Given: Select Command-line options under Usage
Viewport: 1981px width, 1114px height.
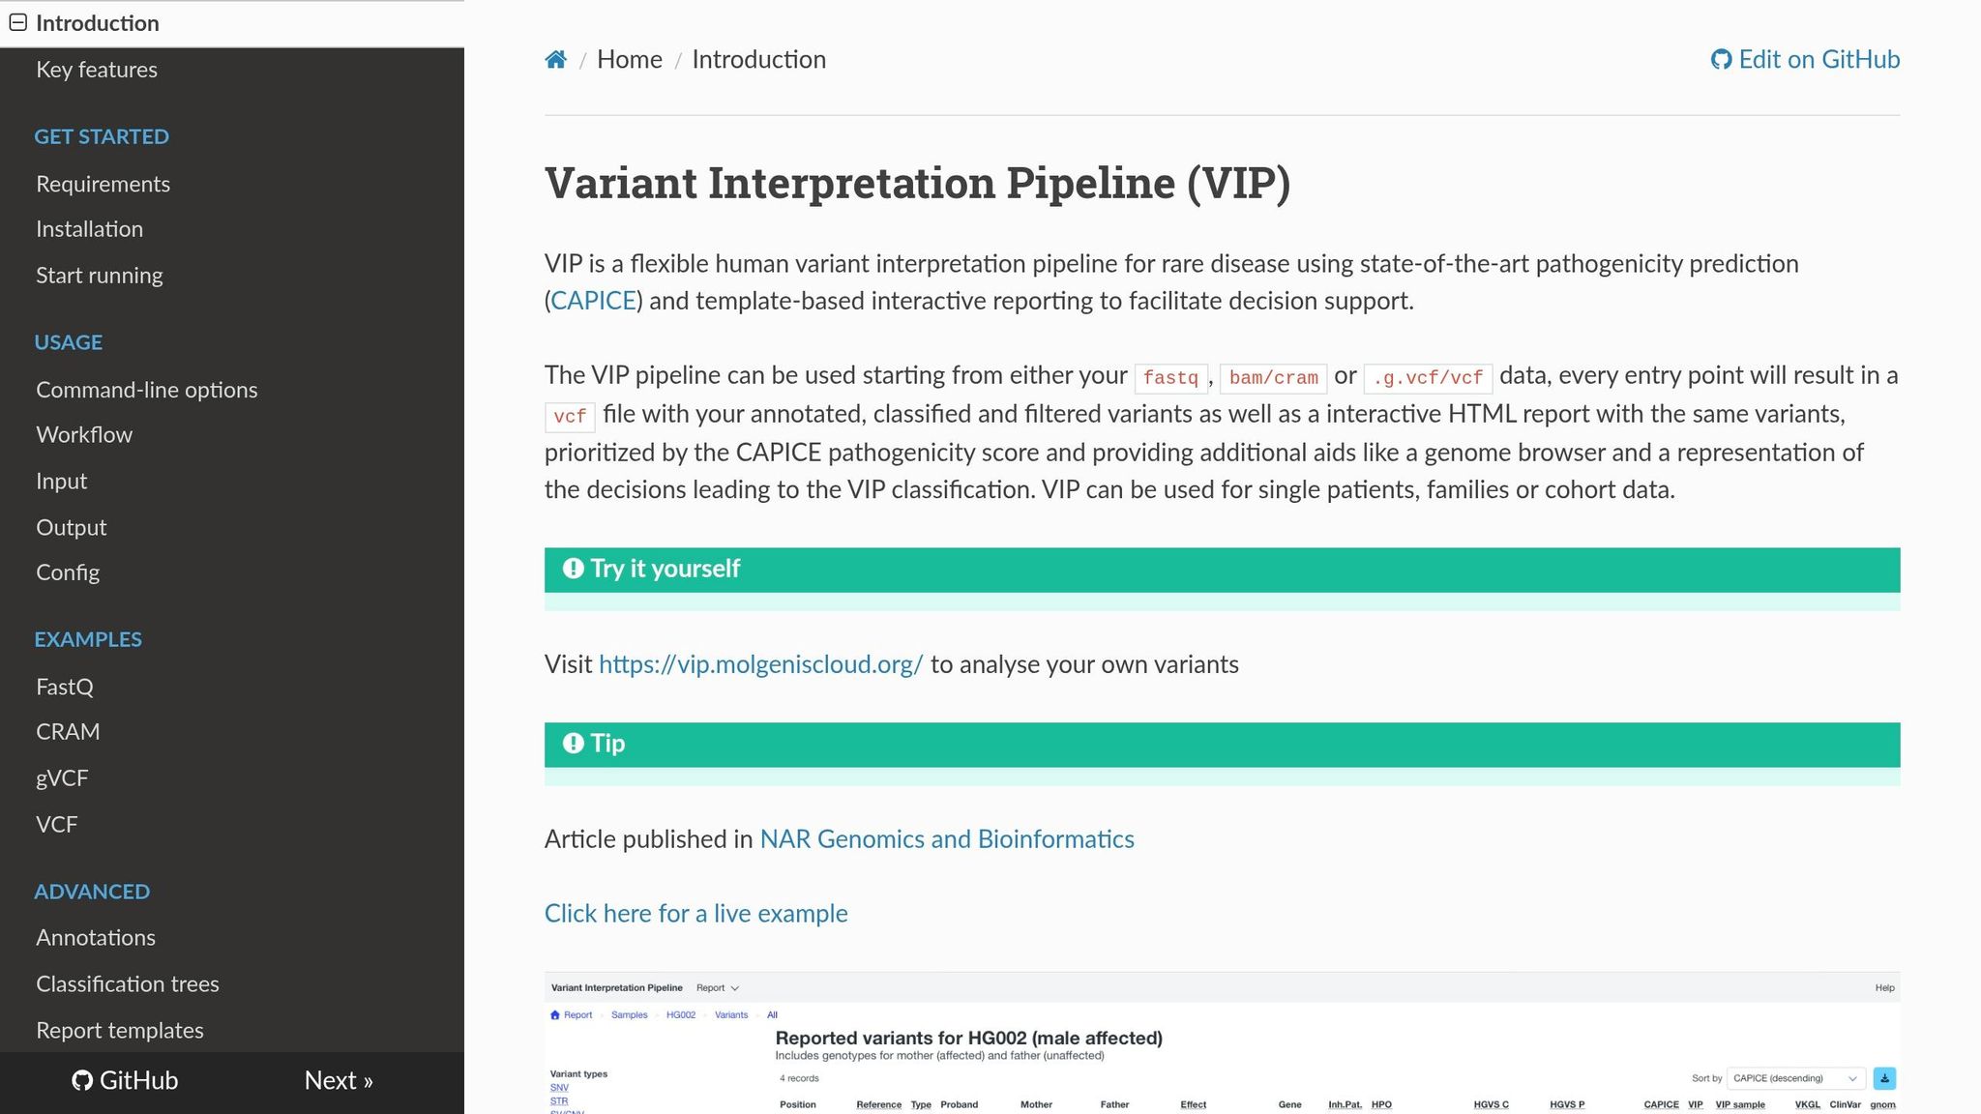Looking at the screenshot, I should pos(147,390).
